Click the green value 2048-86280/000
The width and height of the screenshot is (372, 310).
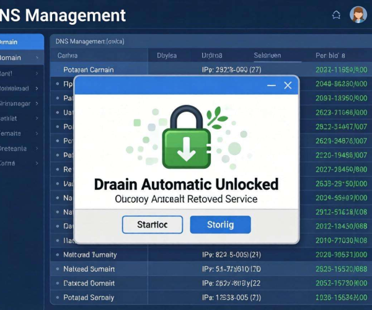(x=342, y=84)
